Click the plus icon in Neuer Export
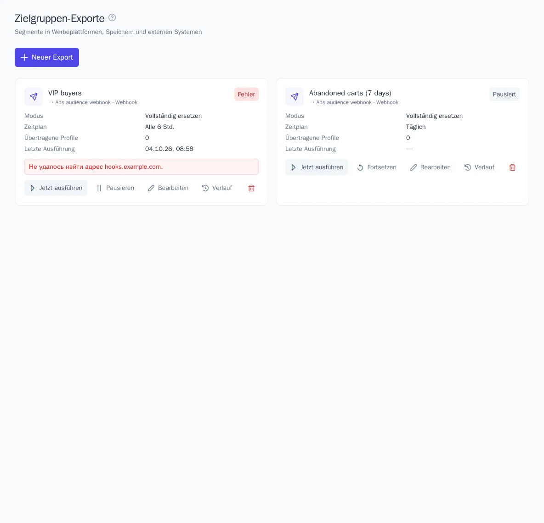The height and width of the screenshot is (523, 544). 24,57
